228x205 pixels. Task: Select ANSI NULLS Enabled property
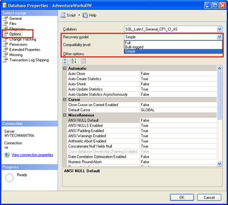point(142,125)
